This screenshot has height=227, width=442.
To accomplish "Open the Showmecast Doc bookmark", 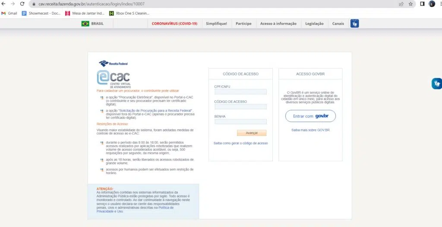I will (x=41, y=13).
